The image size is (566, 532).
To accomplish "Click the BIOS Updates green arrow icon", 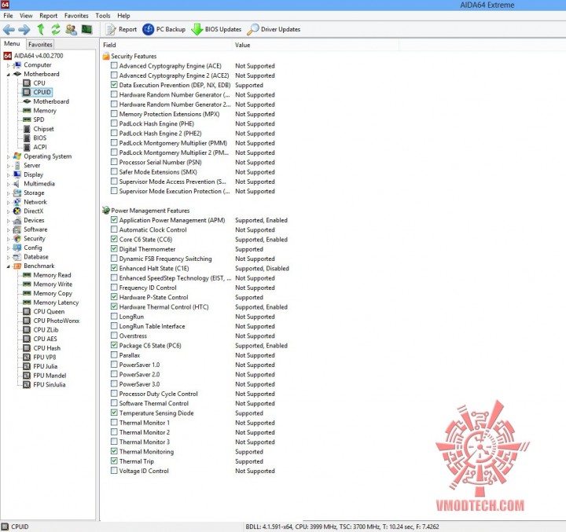I will pos(197,29).
